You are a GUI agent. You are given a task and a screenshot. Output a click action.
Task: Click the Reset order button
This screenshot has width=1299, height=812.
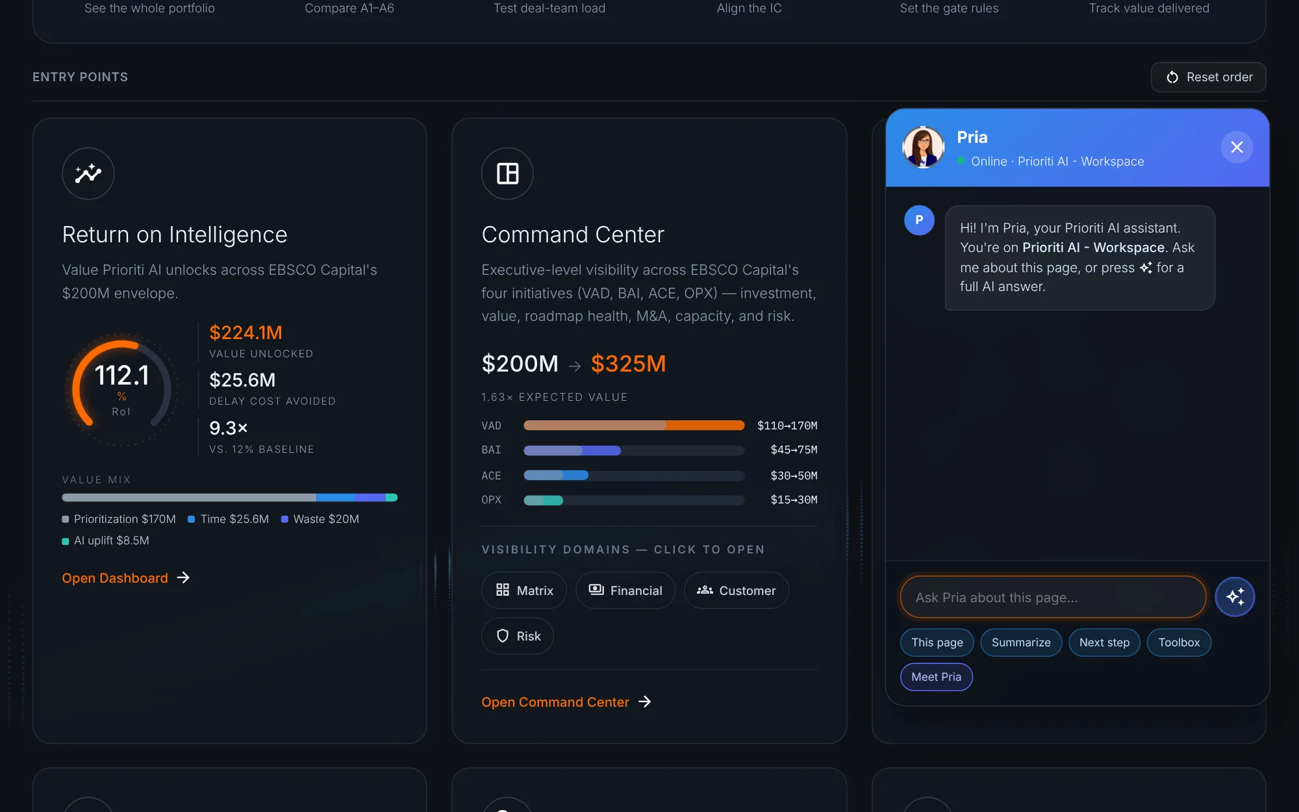1208,77
